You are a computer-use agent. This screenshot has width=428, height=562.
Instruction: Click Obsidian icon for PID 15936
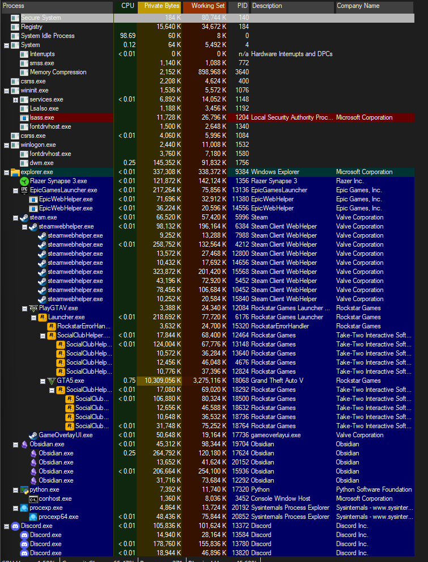33,472
